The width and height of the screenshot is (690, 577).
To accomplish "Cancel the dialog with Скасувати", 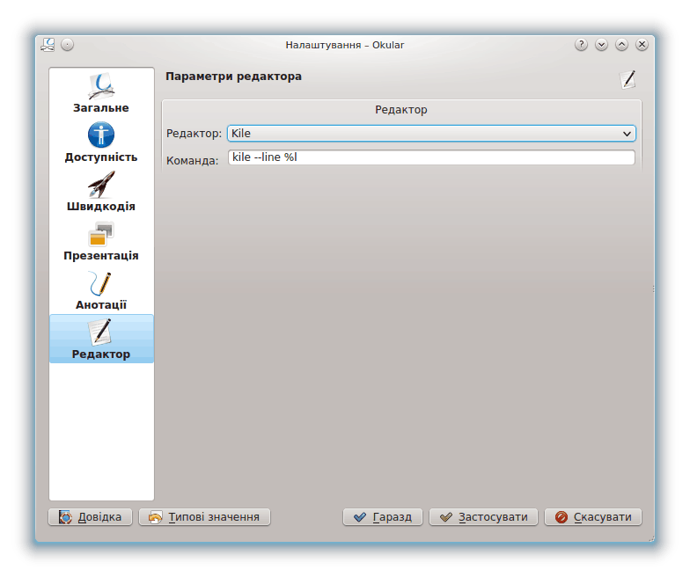I will [593, 517].
